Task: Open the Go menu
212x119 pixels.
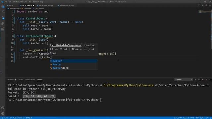Action: click(26, 2)
